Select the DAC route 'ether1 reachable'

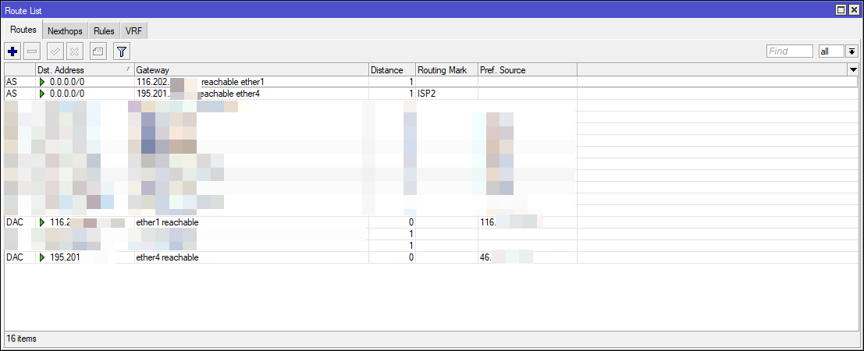point(431,222)
